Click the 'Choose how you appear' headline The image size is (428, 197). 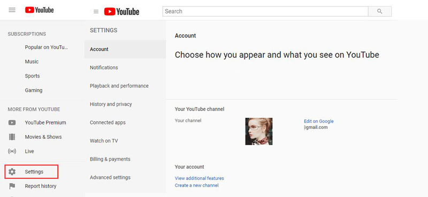coord(277,55)
